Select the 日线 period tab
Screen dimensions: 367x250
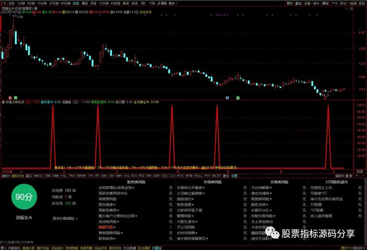[x=76, y=3]
